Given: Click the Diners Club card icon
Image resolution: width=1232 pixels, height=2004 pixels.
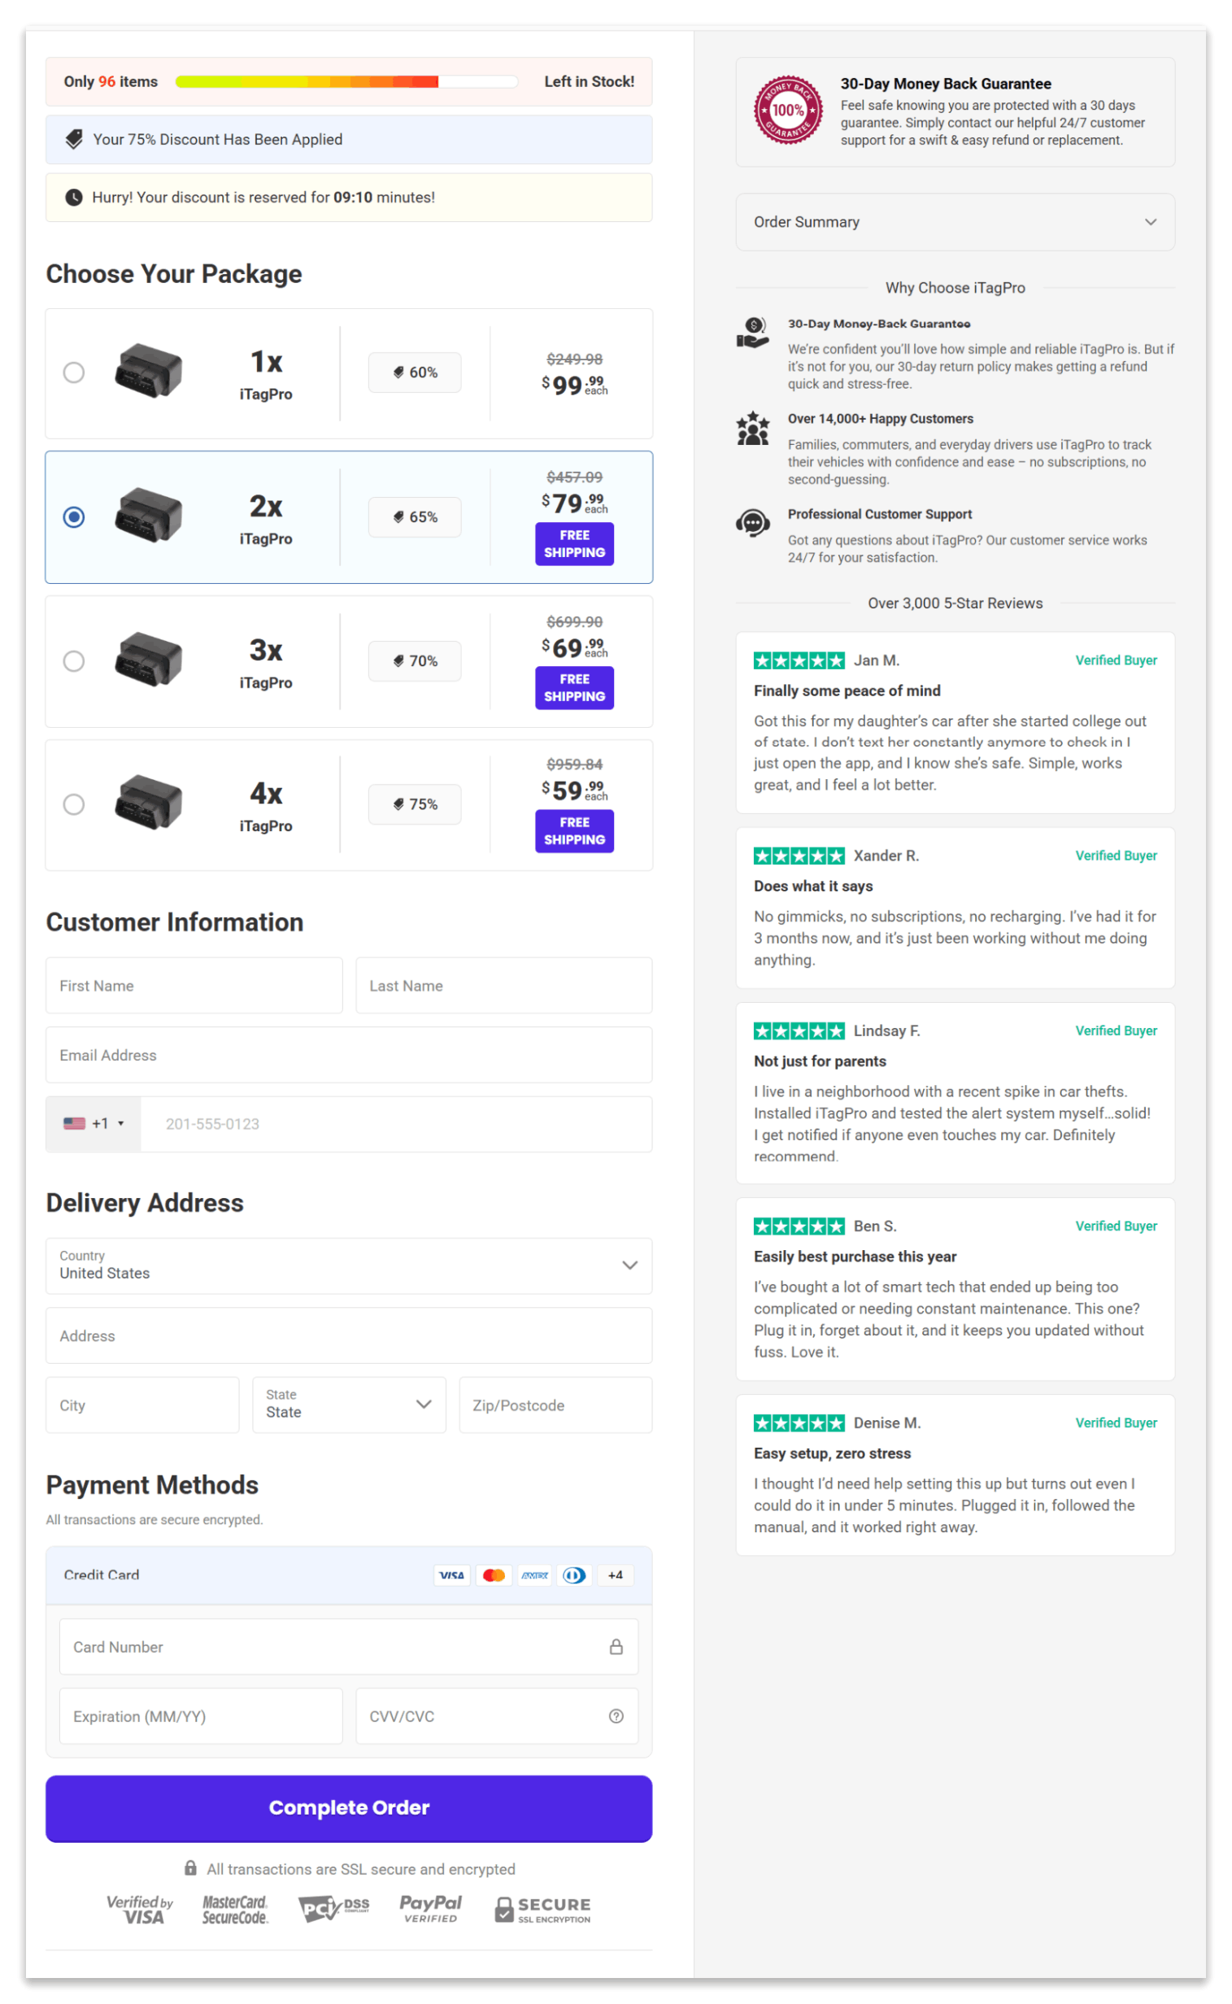Looking at the screenshot, I should click(574, 1575).
